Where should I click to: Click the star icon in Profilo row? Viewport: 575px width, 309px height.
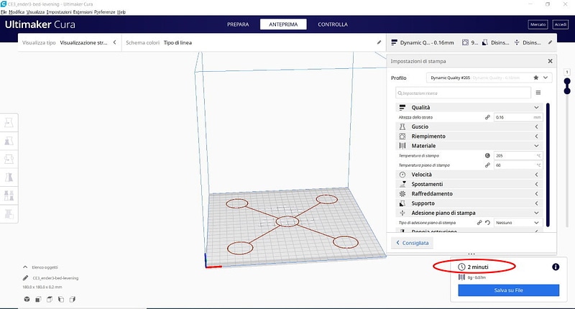coord(535,78)
